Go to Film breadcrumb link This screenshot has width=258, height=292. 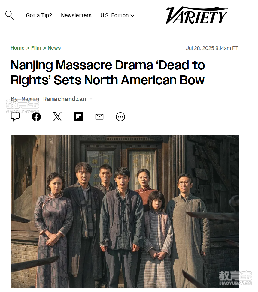36,48
